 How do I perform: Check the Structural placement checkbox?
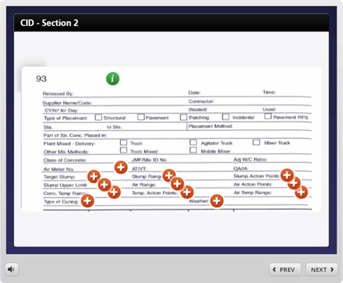click(x=98, y=117)
